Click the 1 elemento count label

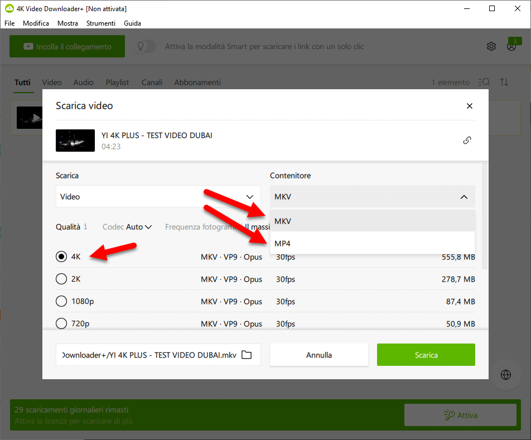click(x=451, y=82)
